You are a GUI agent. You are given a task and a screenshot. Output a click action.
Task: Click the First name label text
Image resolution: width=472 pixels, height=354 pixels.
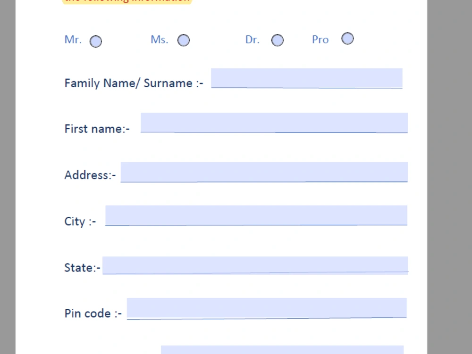[96, 129]
